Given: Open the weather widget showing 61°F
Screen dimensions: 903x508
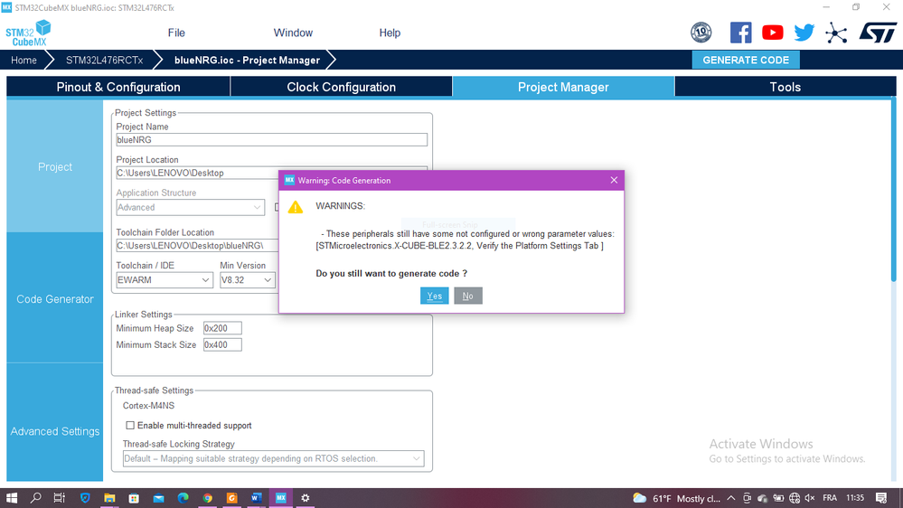Looking at the screenshot, I should pyautogui.click(x=676, y=498).
